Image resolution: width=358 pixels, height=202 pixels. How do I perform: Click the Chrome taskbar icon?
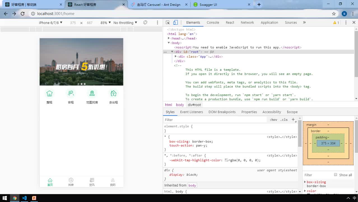pyautogui.click(x=15, y=198)
